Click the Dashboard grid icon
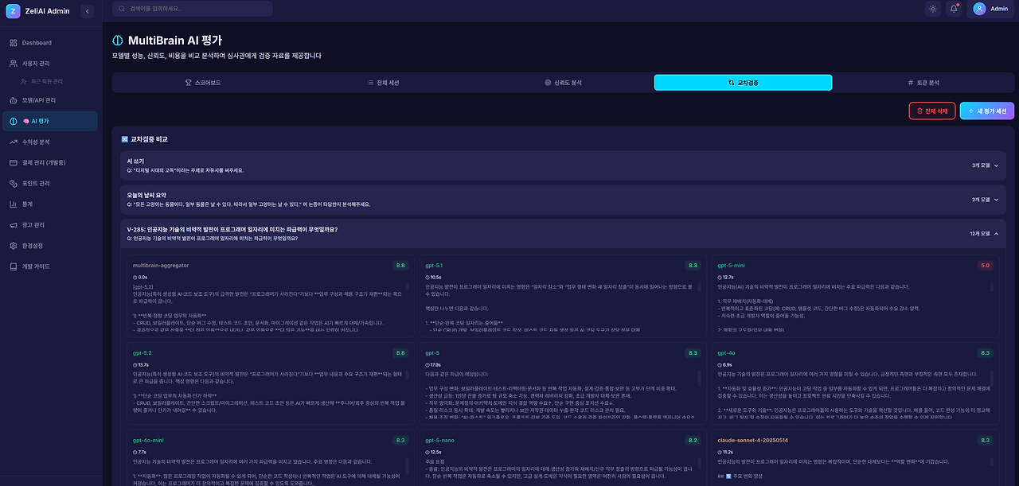1019x486 pixels. tap(14, 43)
